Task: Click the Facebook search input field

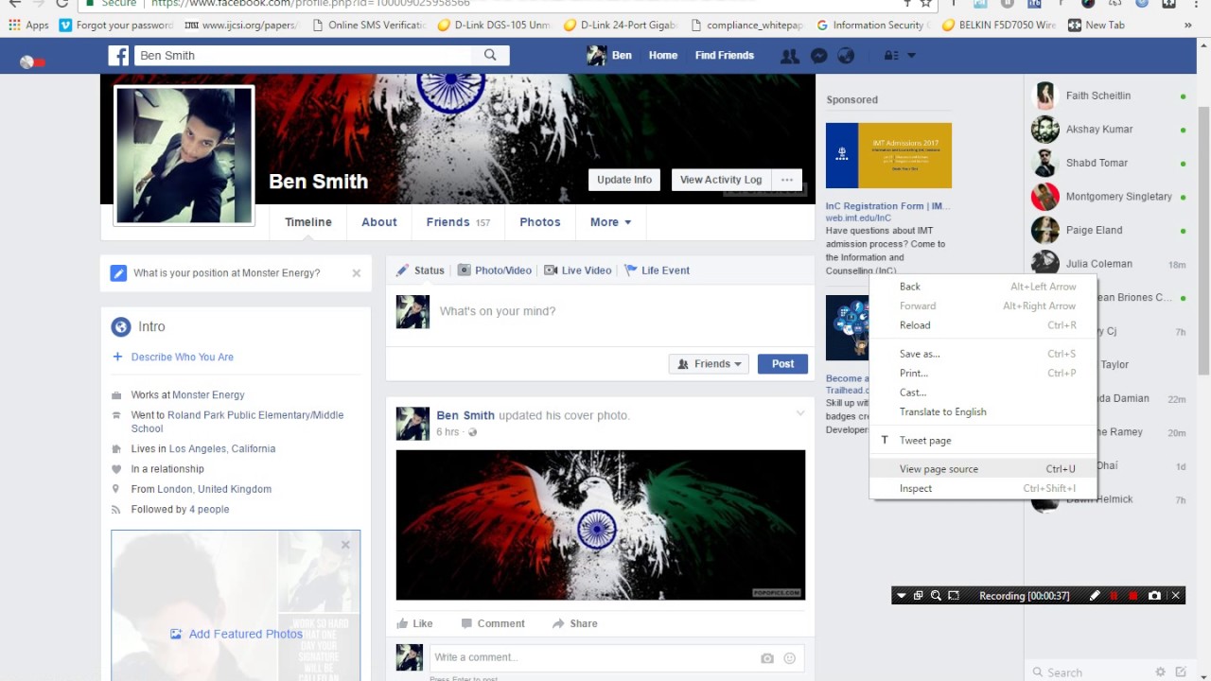Action: [303, 56]
